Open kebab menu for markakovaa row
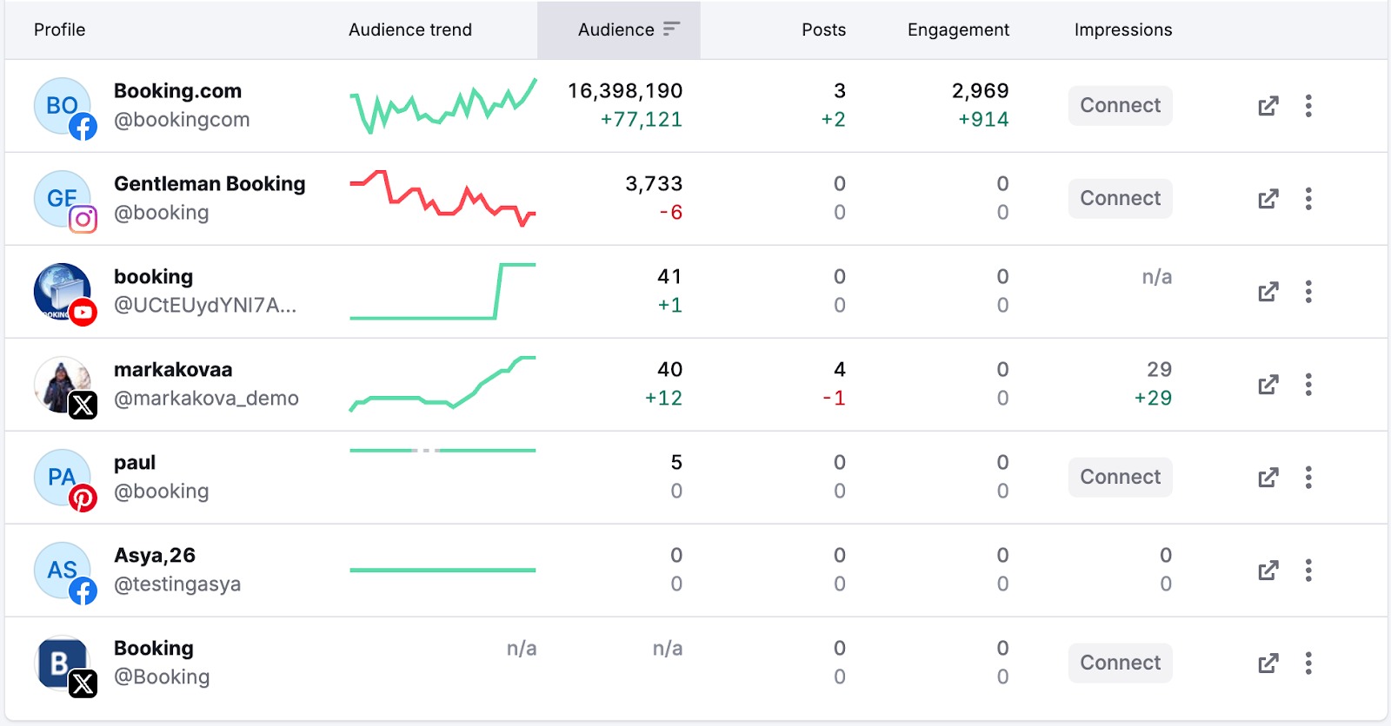The image size is (1391, 726). pyautogui.click(x=1308, y=385)
